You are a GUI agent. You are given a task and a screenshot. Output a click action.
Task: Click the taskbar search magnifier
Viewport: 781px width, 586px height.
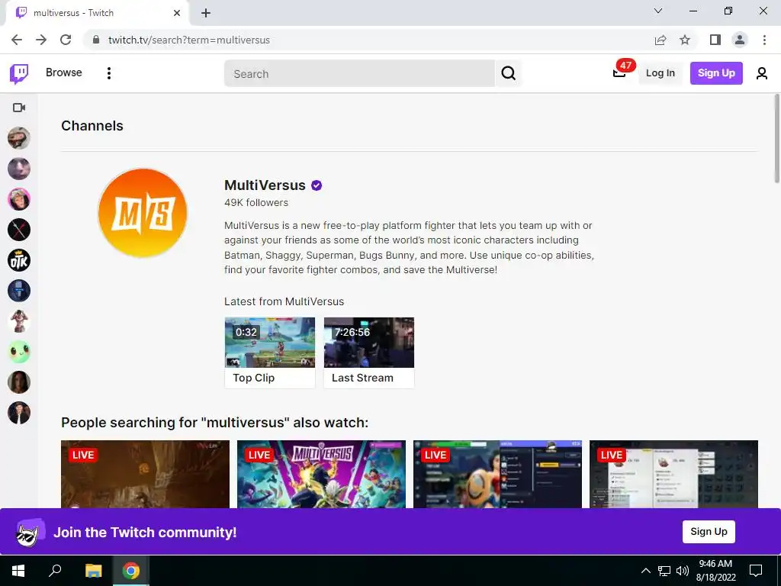pyautogui.click(x=55, y=571)
